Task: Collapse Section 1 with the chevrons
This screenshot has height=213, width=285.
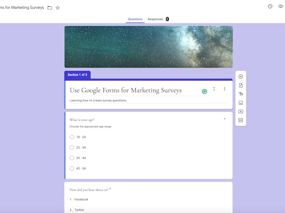Action: pos(214,88)
